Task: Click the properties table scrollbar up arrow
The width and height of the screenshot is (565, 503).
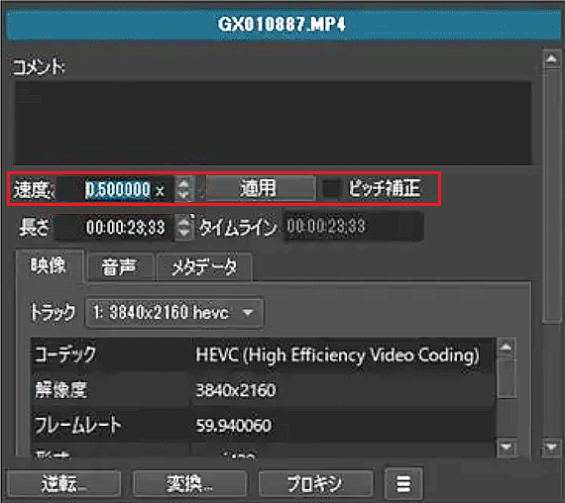Action: click(507, 347)
